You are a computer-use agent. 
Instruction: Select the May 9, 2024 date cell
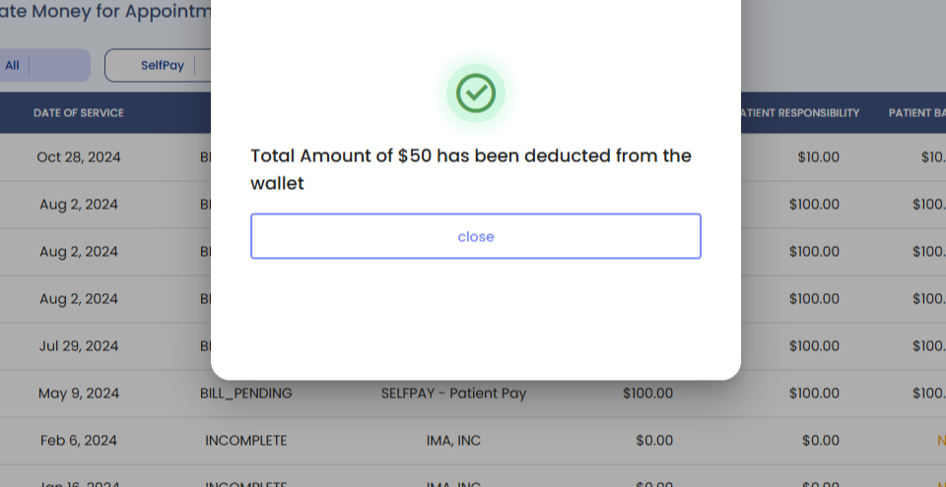[x=79, y=394]
